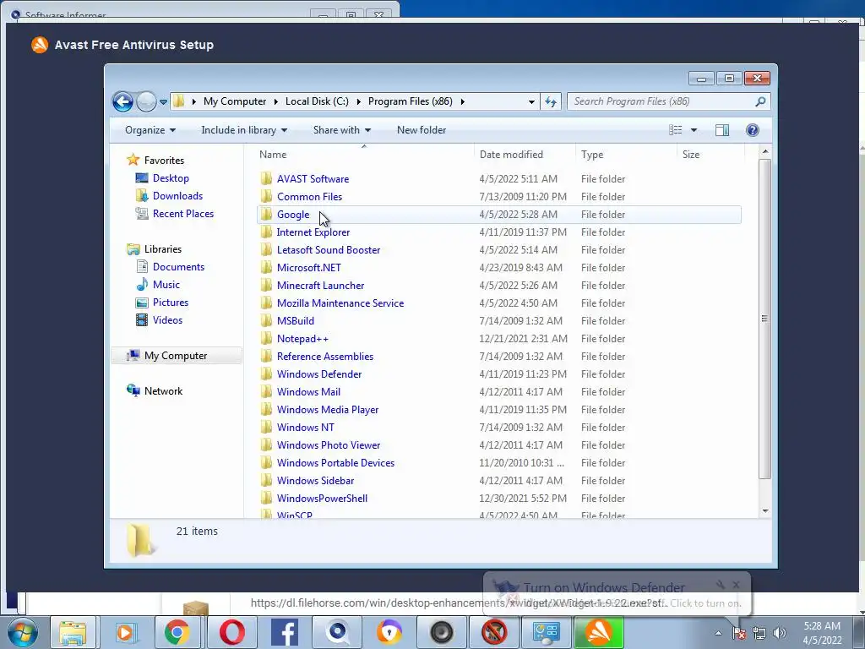The image size is (865, 649).
Task: Sort by the Type column header
Action: (626, 155)
